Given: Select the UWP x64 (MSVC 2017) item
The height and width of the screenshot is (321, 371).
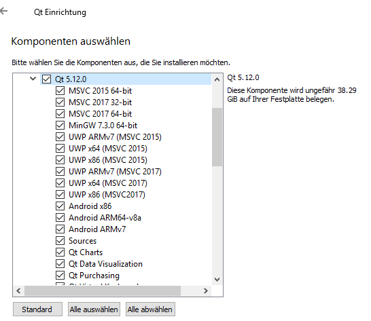Looking at the screenshot, I should pos(107,183).
